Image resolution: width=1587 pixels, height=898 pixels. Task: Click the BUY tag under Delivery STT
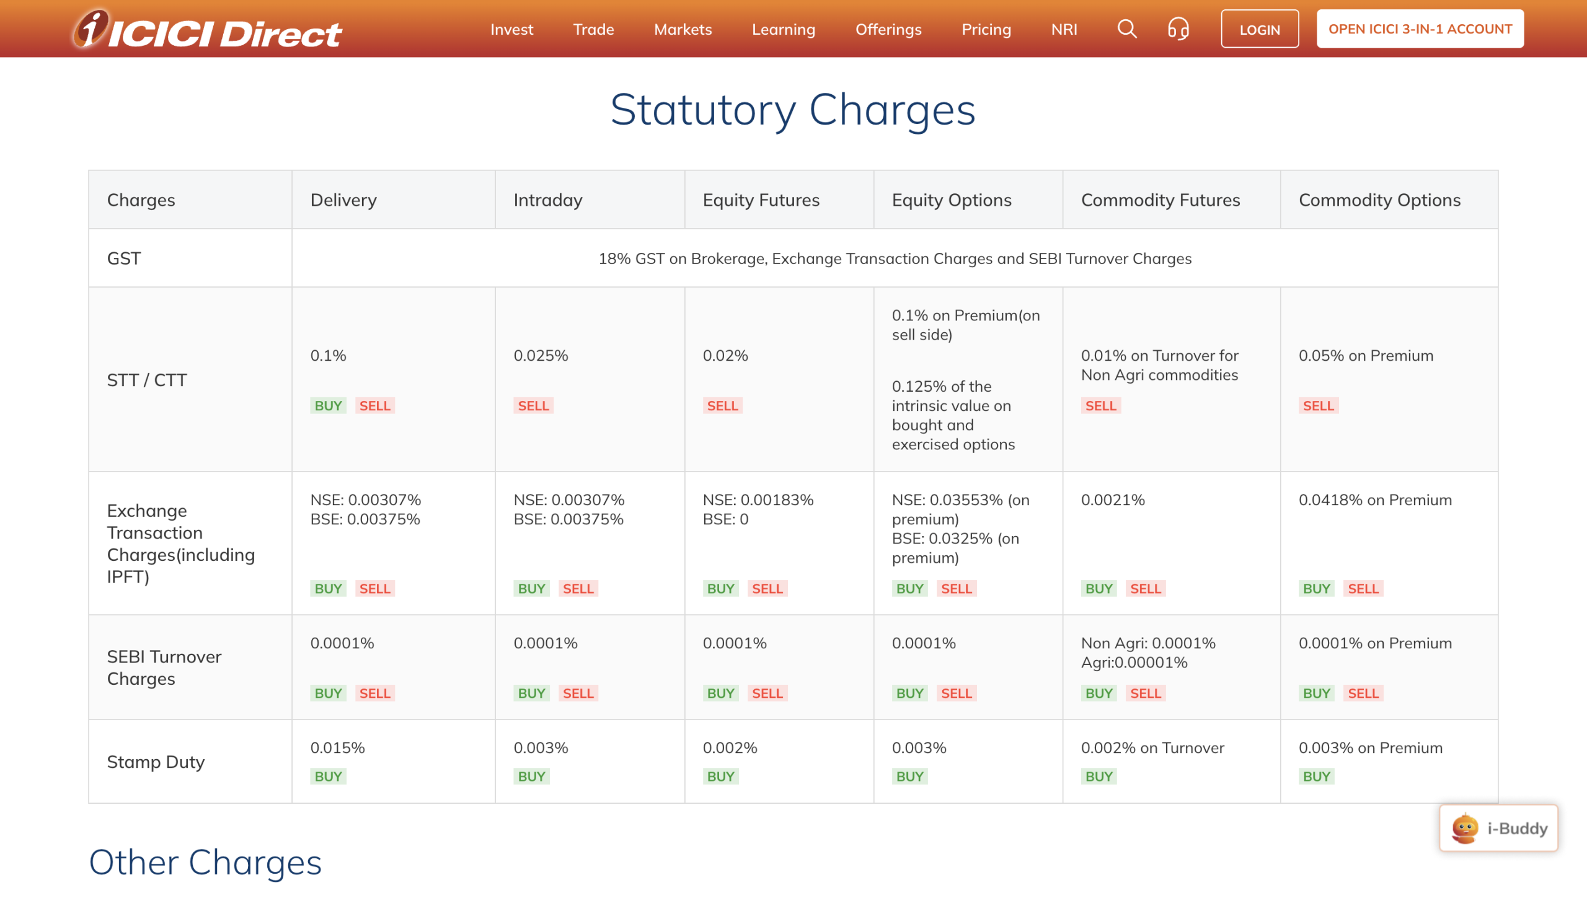pos(328,406)
